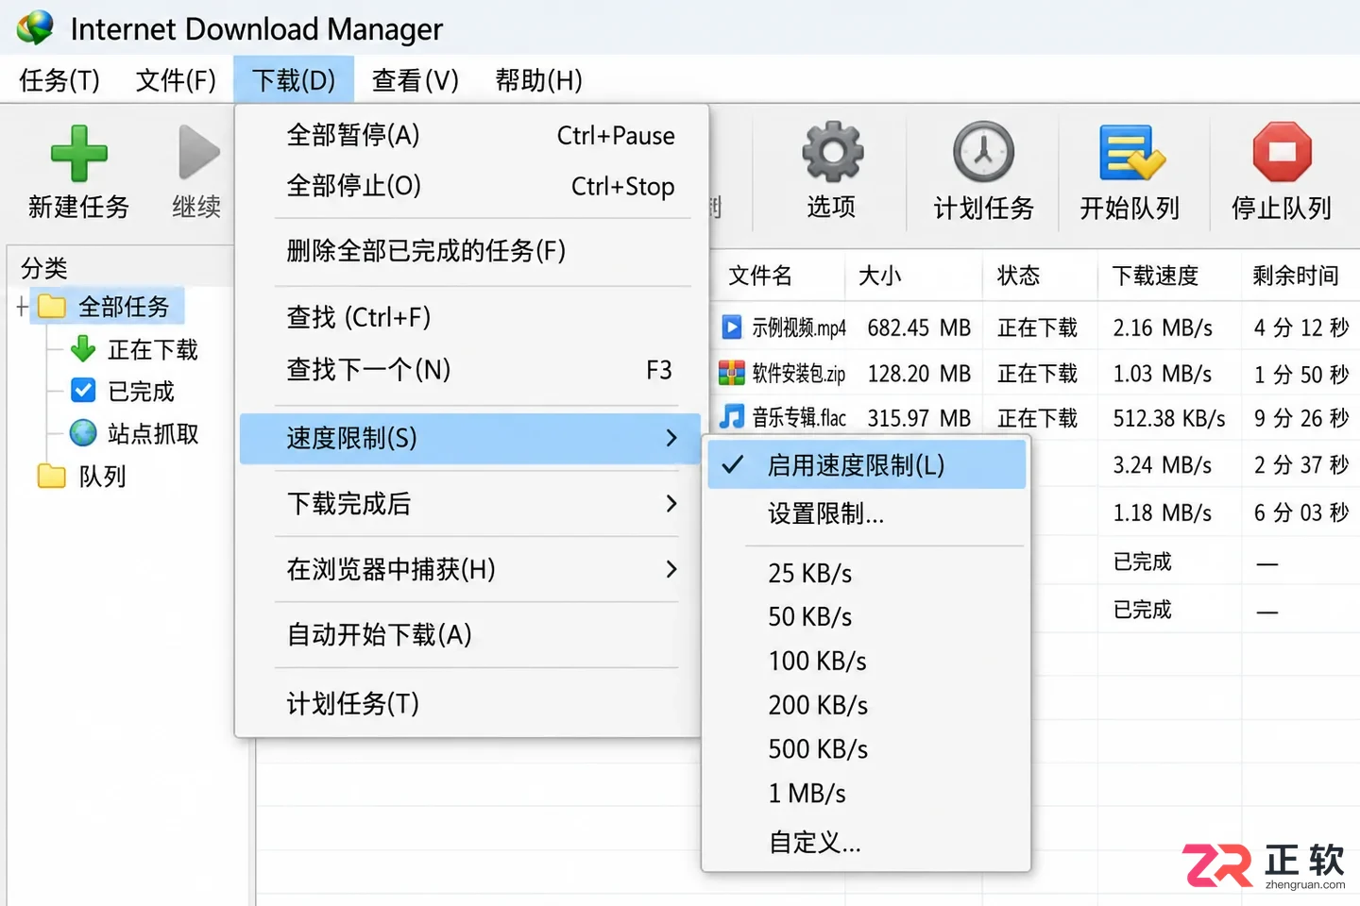Open Scheduler via the clock icon

pos(983,151)
